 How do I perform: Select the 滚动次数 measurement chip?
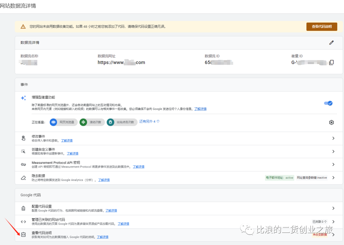92,122
